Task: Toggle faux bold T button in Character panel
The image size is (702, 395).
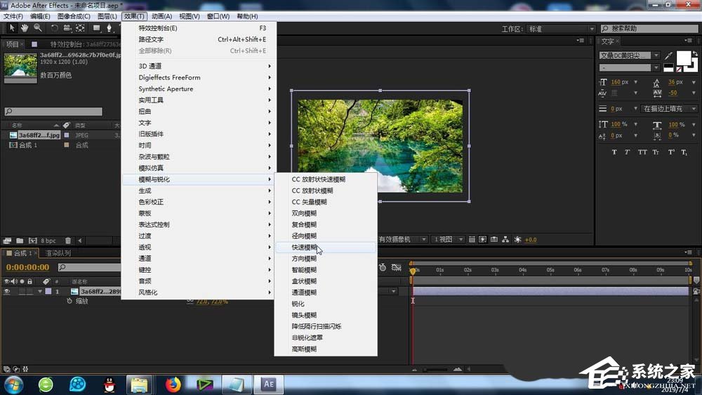Action: point(614,152)
